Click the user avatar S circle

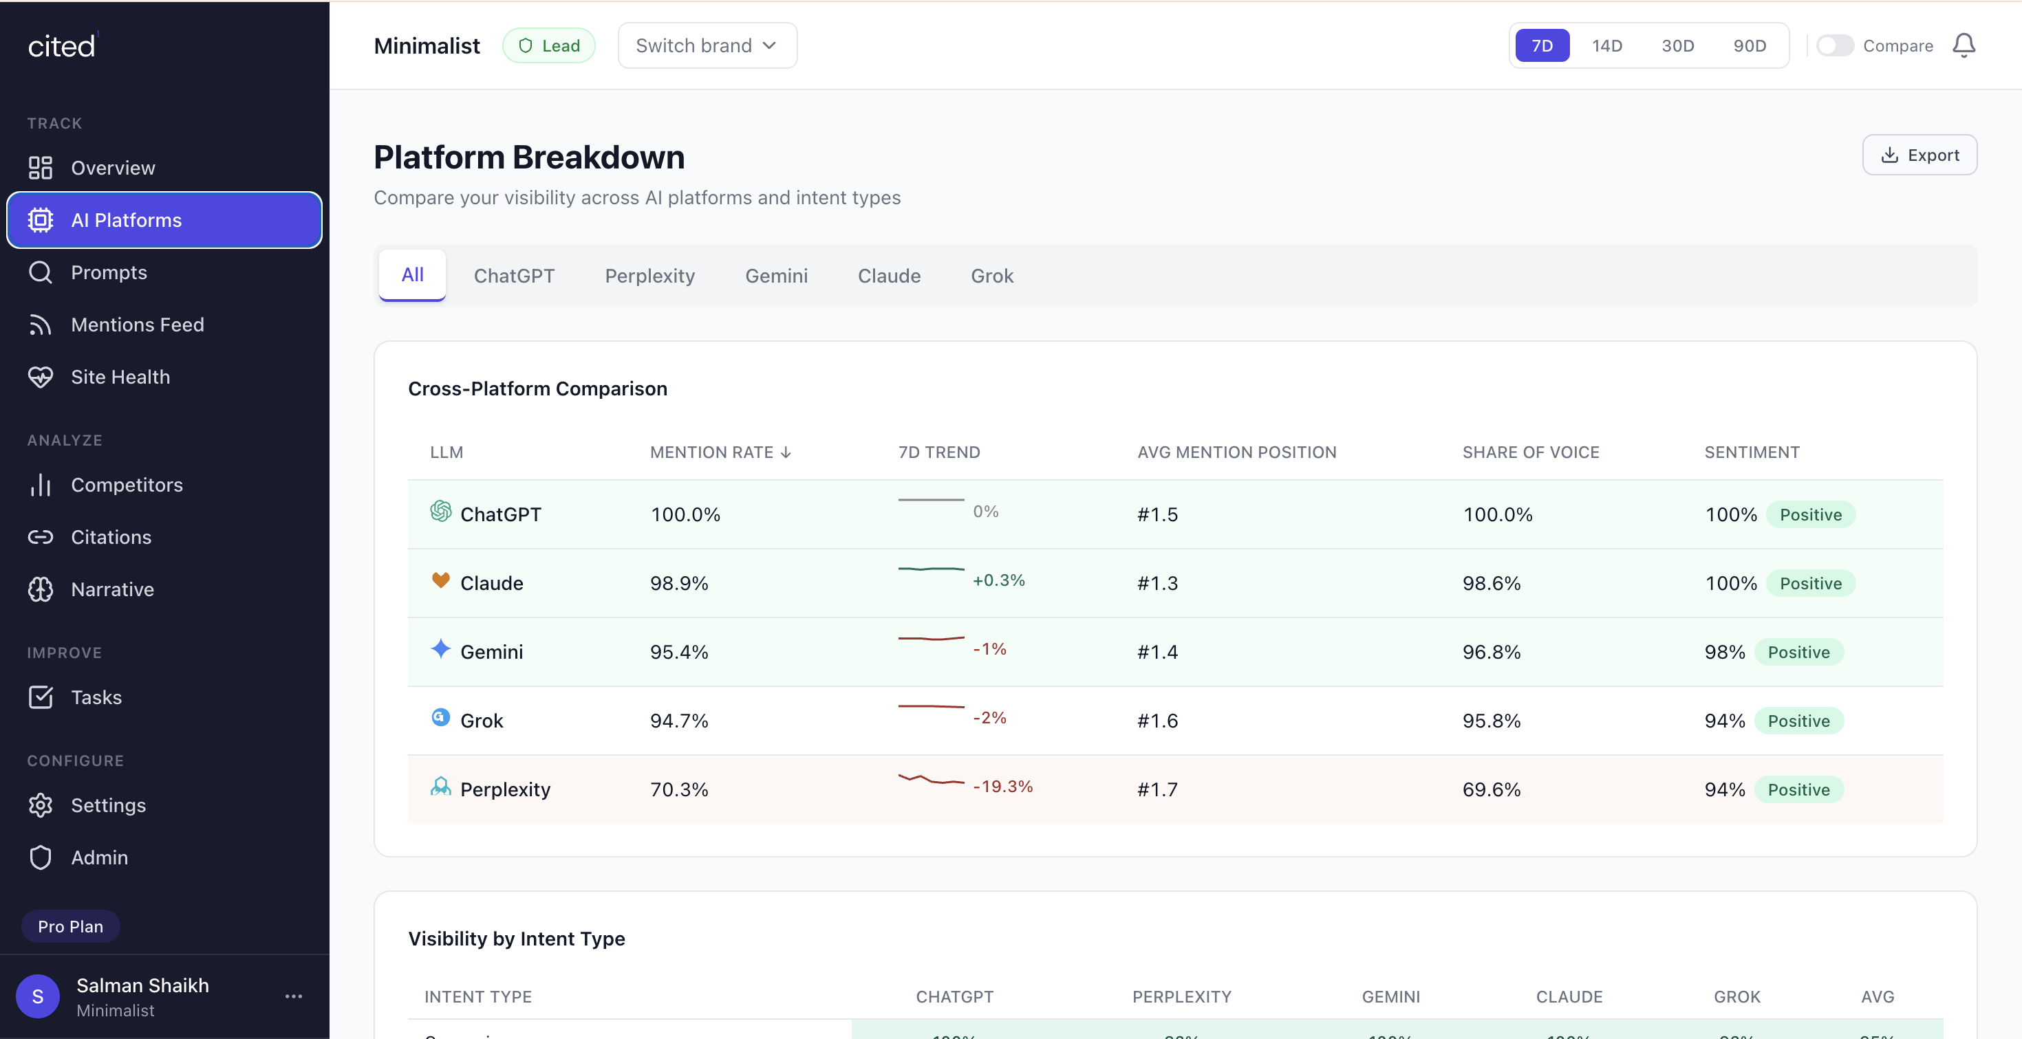pos(38,996)
